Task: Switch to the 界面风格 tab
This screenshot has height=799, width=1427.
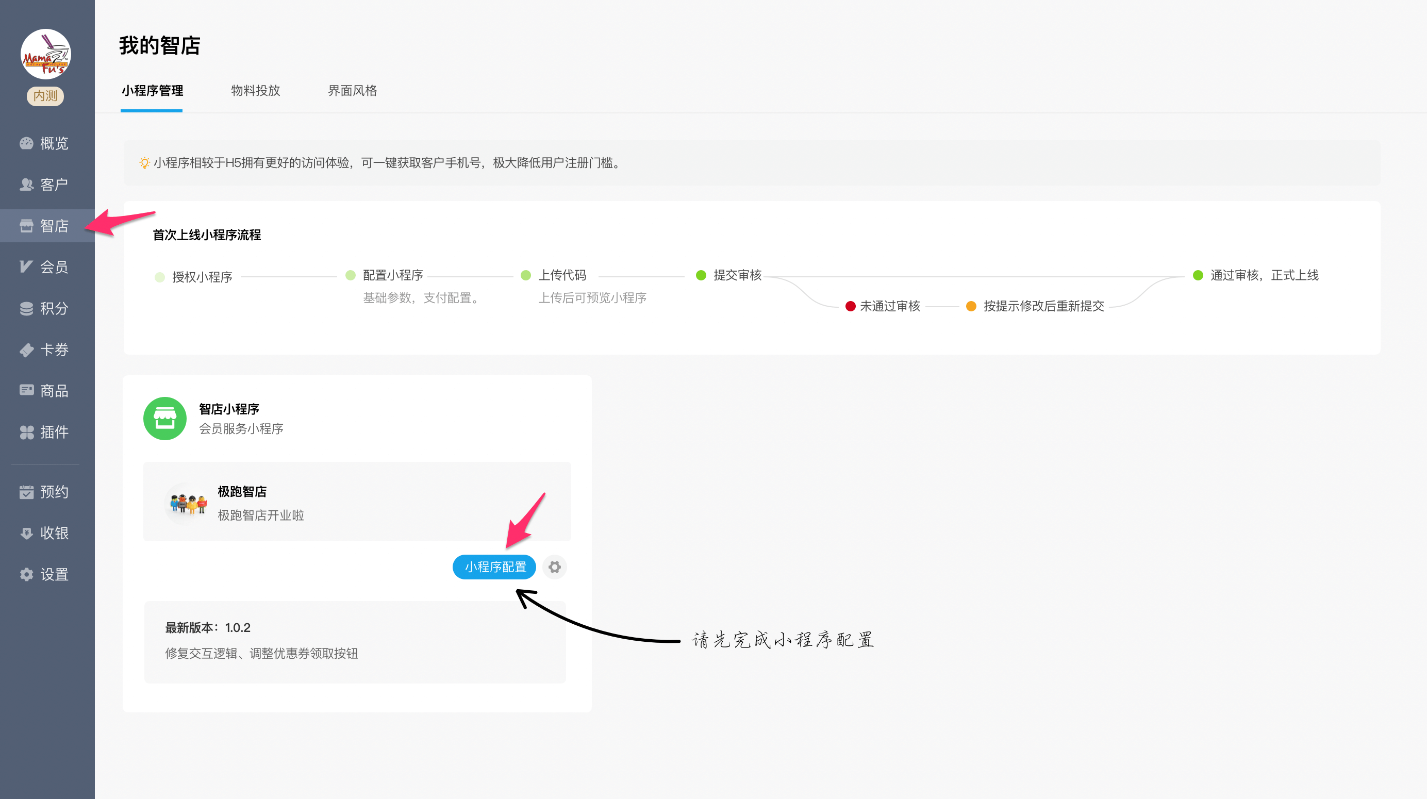Action: click(352, 90)
